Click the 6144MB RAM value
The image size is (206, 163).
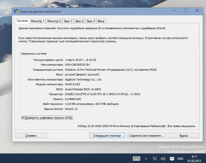point(73,99)
